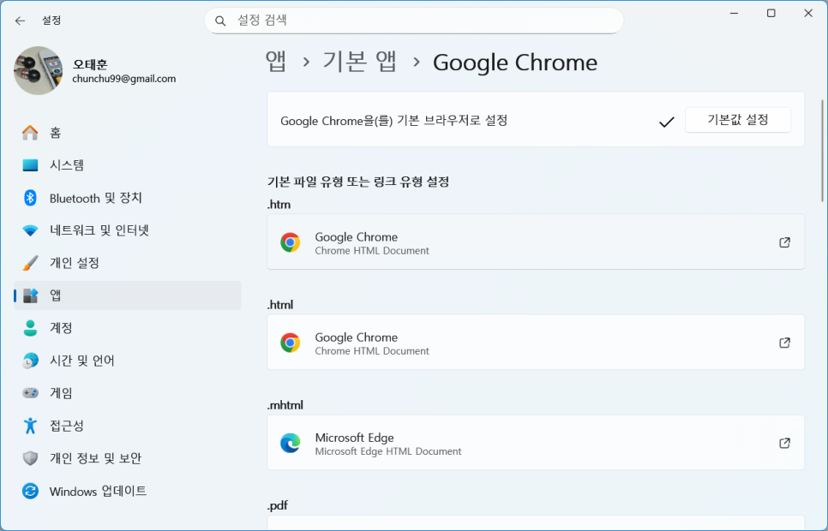The width and height of the screenshot is (828, 531).
Task: Click the search magnifier icon
Action: click(x=220, y=21)
